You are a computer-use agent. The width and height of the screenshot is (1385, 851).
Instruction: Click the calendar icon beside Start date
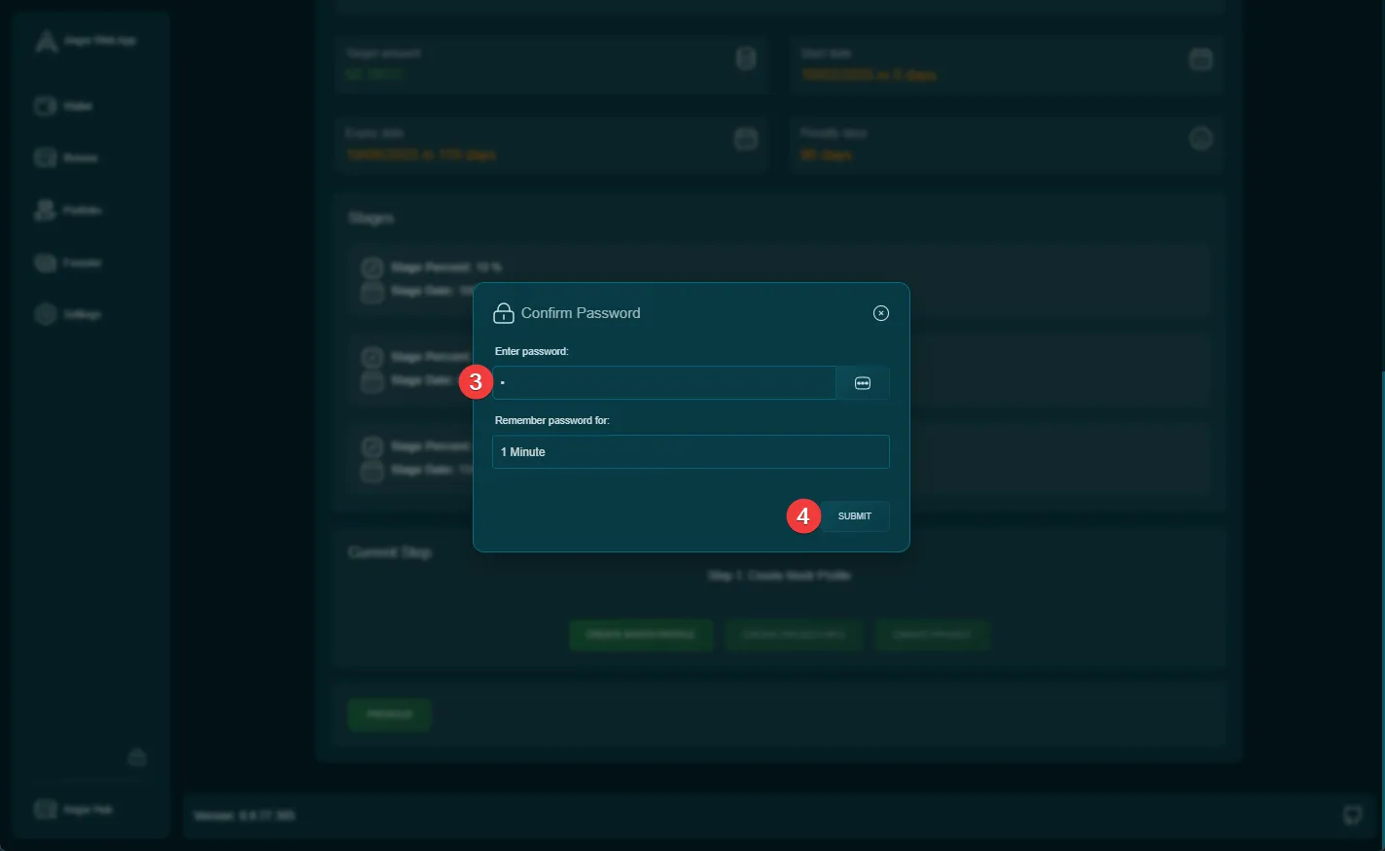coord(1201,59)
